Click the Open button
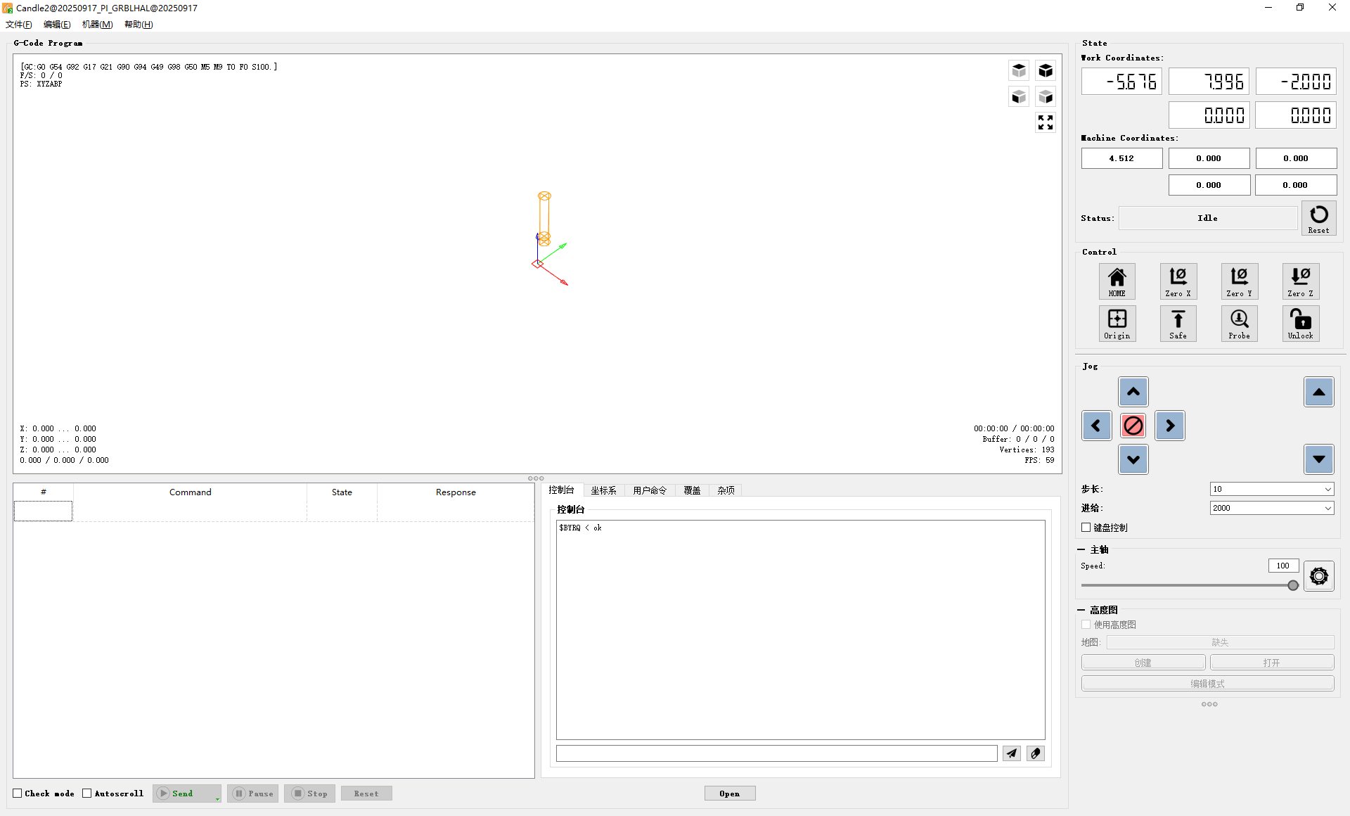This screenshot has width=1350, height=816. pos(729,793)
